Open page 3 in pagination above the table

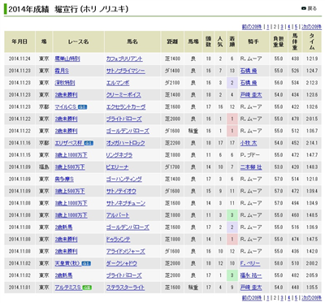[x=282, y=27]
